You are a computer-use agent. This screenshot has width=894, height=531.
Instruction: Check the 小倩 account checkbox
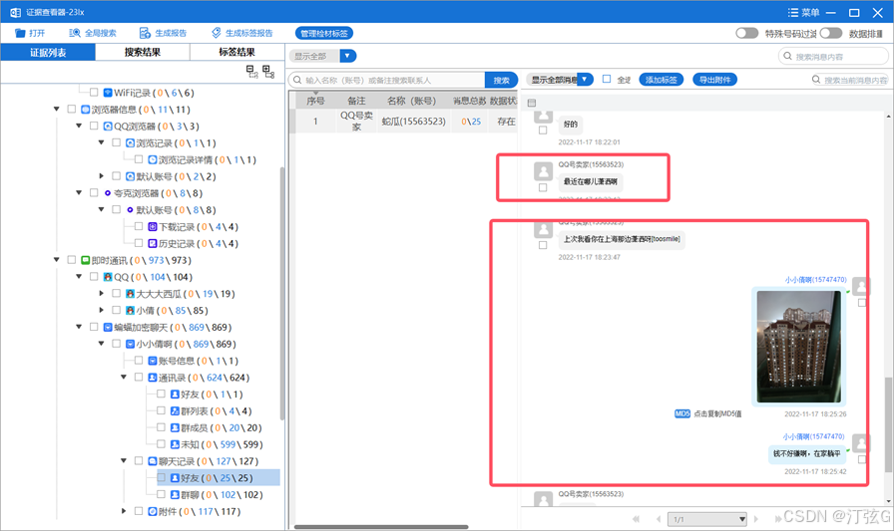pos(116,310)
